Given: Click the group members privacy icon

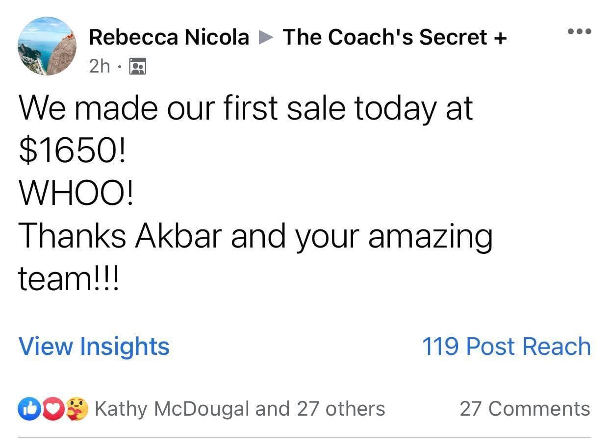Looking at the screenshot, I should tap(137, 66).
